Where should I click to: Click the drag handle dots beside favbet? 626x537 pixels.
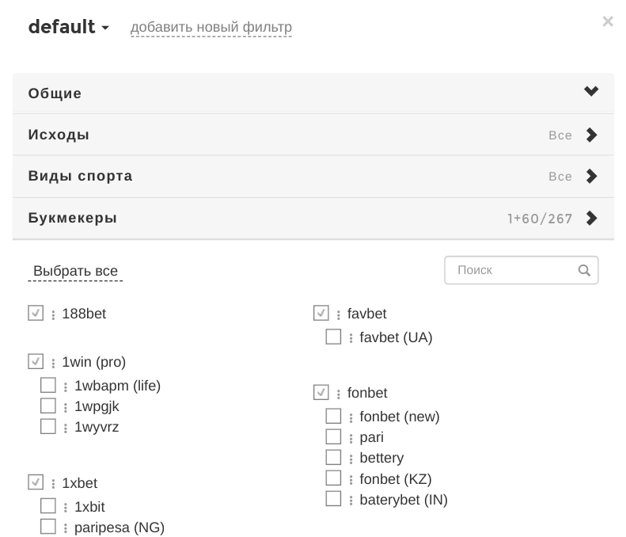click(x=339, y=314)
